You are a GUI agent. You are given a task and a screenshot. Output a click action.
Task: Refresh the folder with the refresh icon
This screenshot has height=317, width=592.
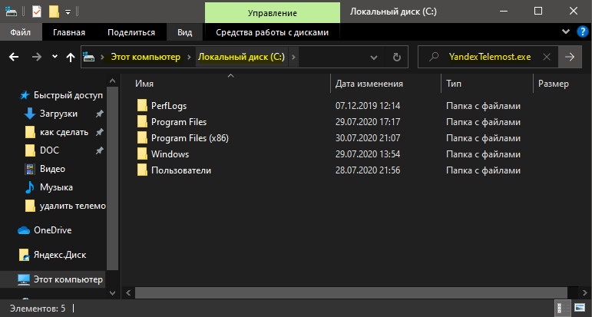tap(396, 58)
